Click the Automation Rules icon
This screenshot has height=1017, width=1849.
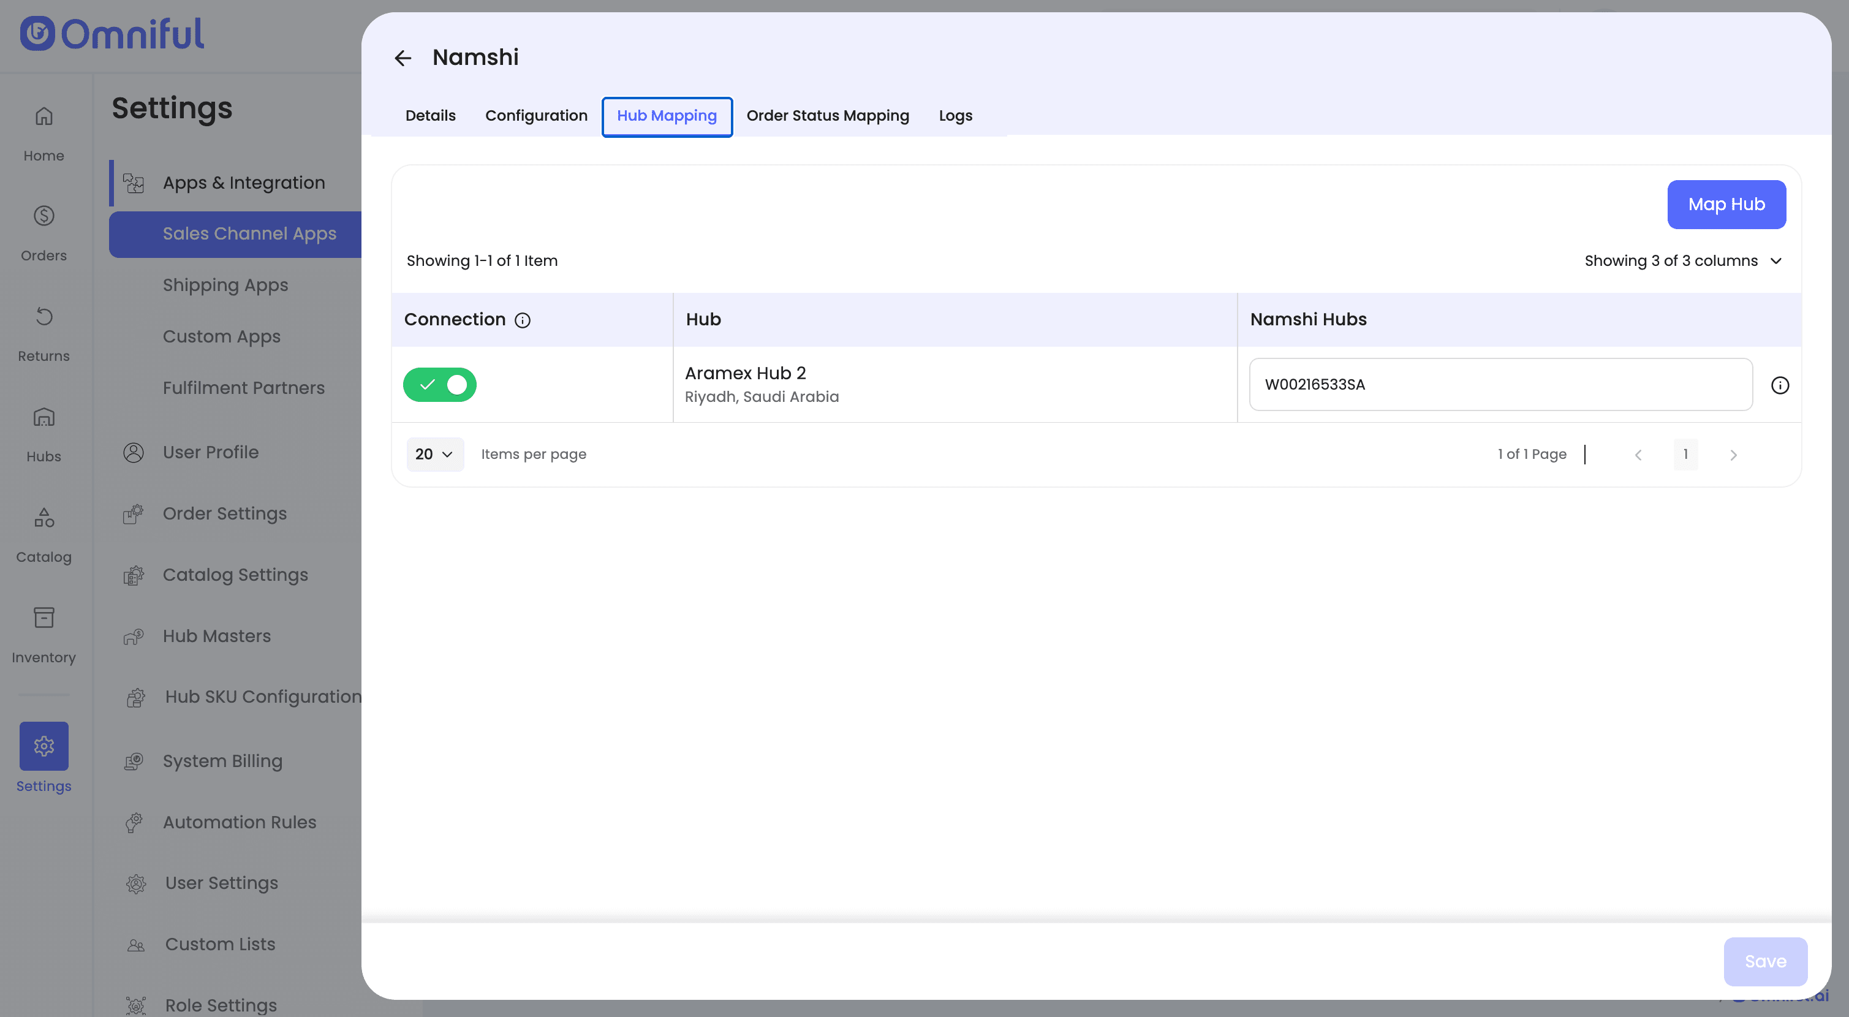(x=134, y=822)
